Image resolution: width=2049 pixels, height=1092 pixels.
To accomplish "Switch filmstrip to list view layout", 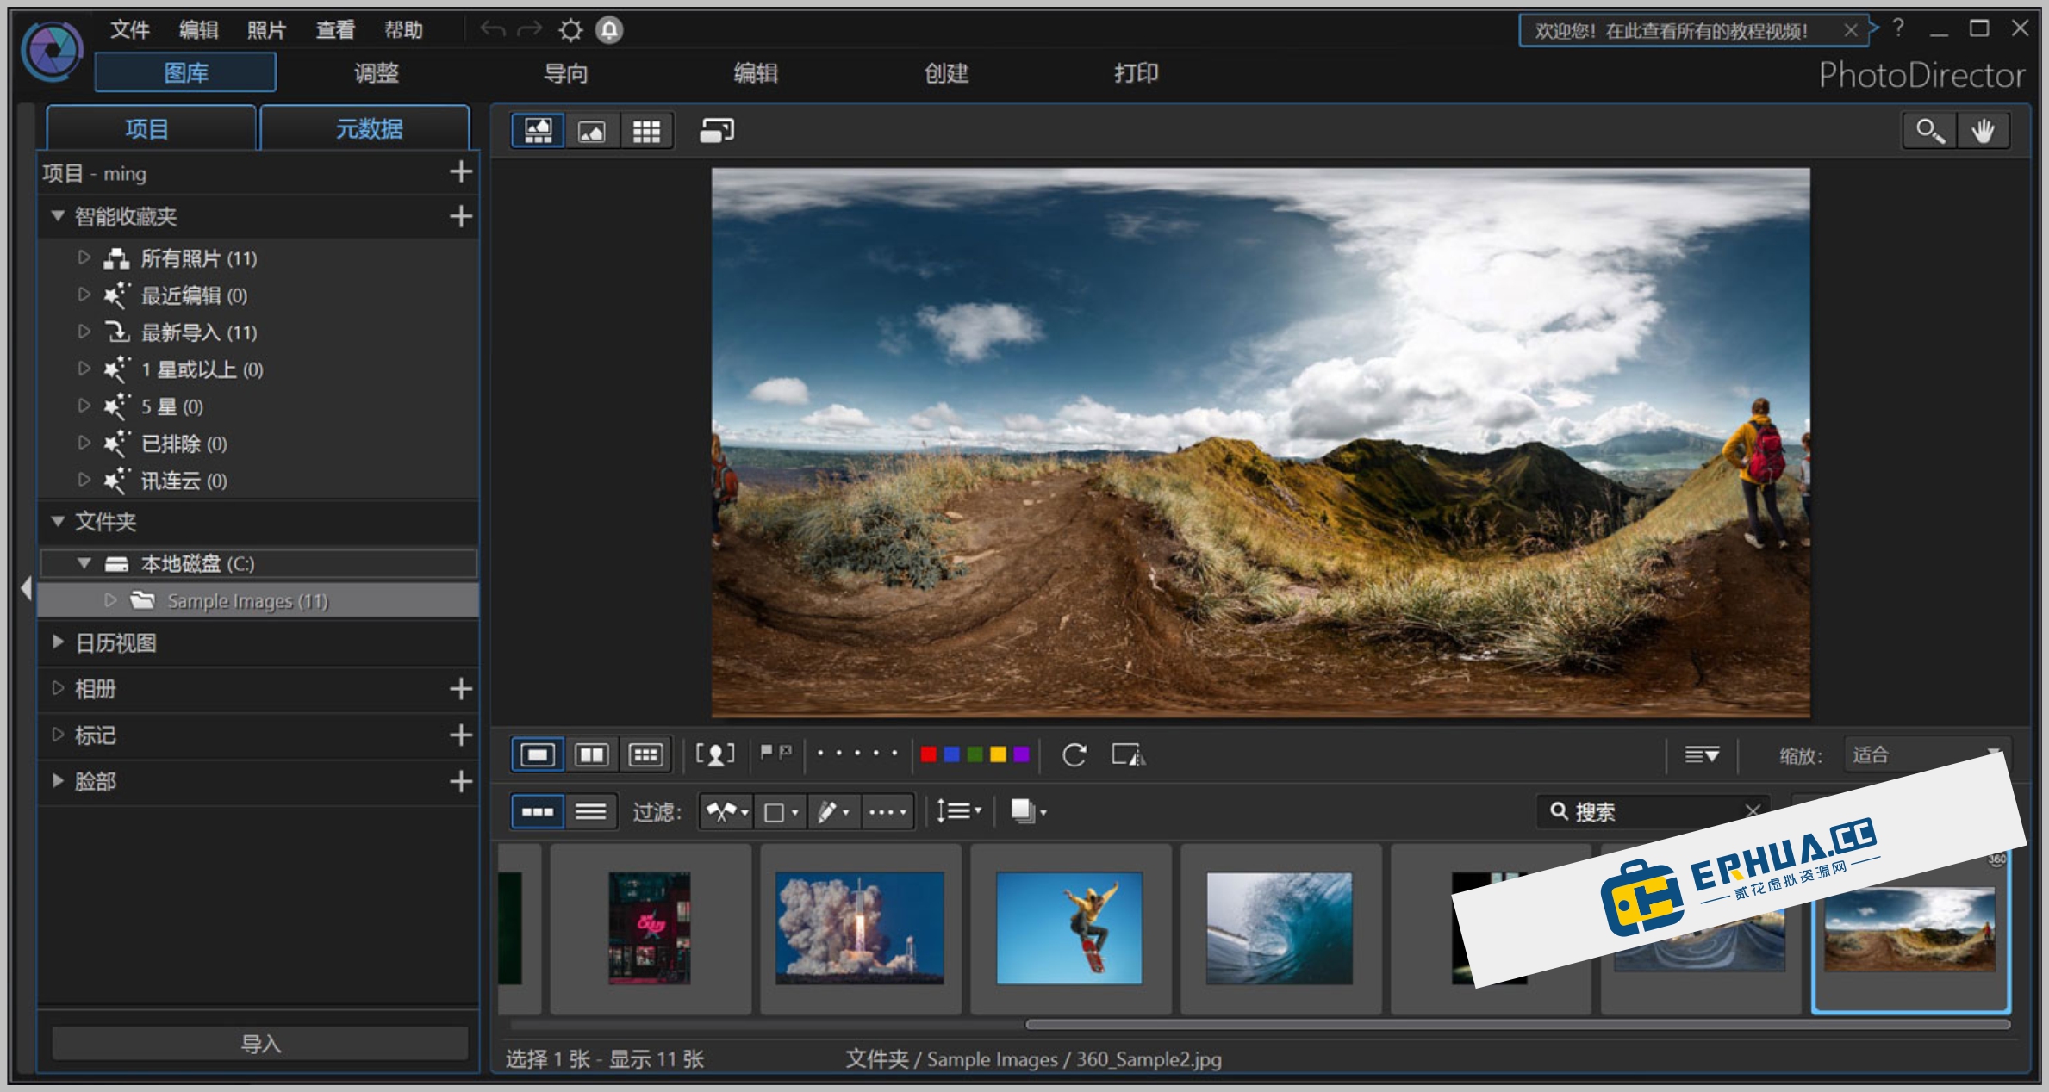I will tap(592, 810).
